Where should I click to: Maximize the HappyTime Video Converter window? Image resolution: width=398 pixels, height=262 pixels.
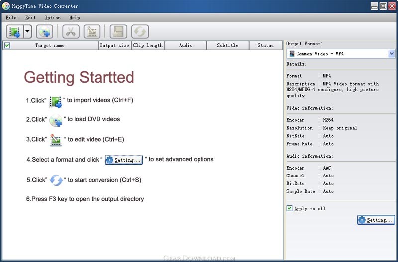coord(383,6)
